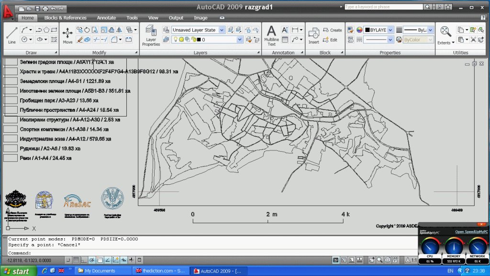Expand the current layer dropdown showing 0

point(240,40)
